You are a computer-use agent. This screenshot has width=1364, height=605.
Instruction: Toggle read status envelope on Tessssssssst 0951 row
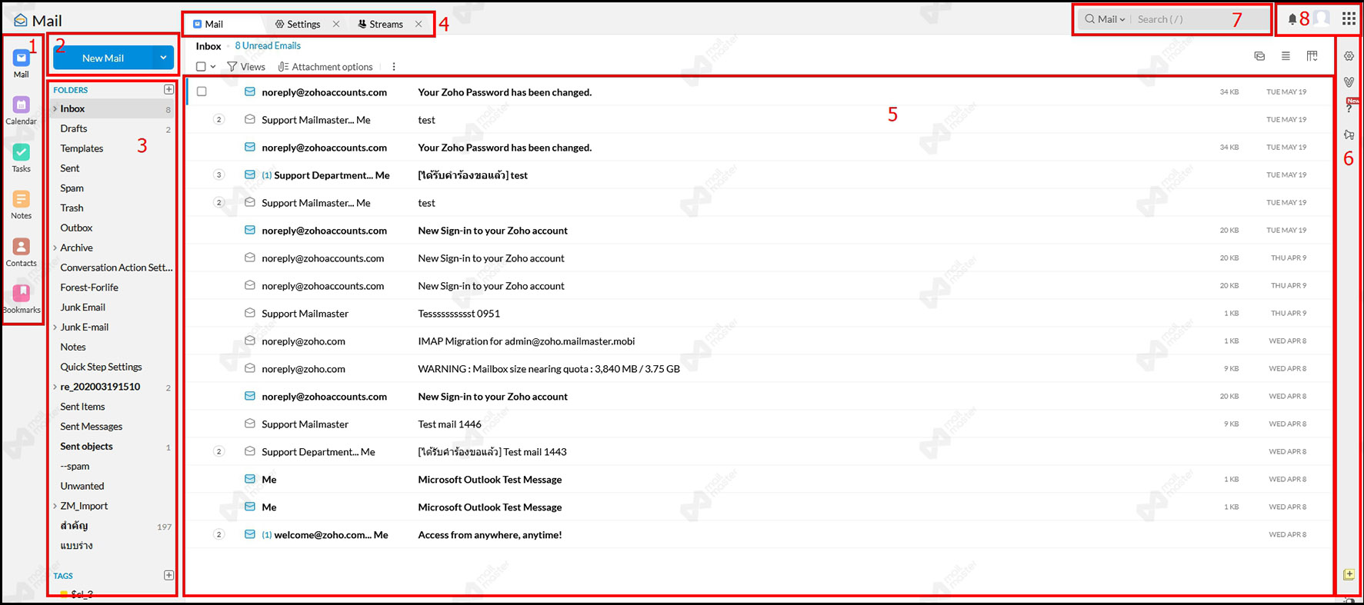point(250,313)
